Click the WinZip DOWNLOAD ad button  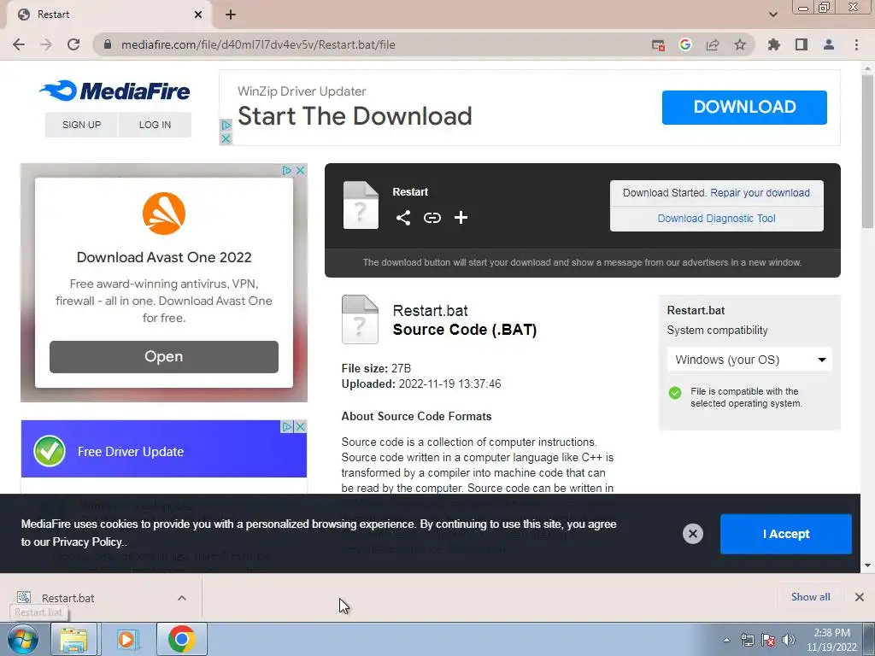[x=744, y=107]
